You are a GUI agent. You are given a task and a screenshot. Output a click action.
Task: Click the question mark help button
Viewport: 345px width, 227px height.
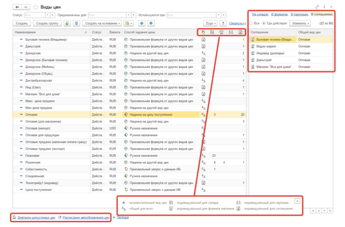point(223,23)
